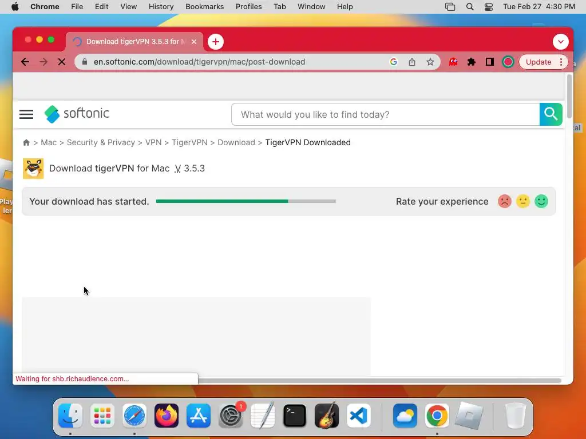
Task: Open Launchpad from the Dock
Action: (102, 416)
